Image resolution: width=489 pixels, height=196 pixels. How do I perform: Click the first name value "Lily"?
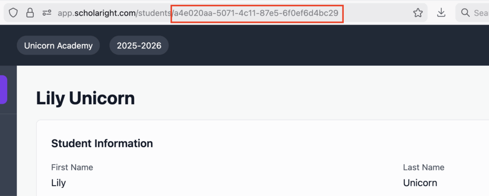click(58, 183)
